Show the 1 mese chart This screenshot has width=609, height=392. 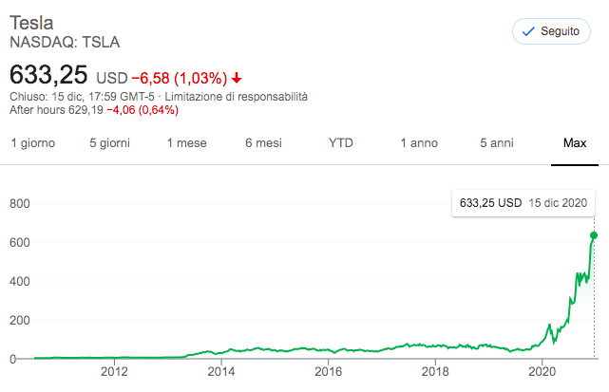pyautogui.click(x=187, y=143)
